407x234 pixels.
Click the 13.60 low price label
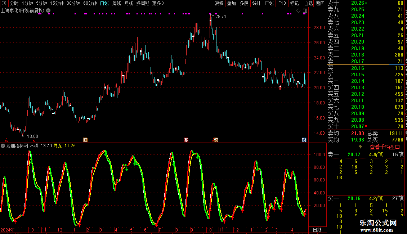coord(32,136)
